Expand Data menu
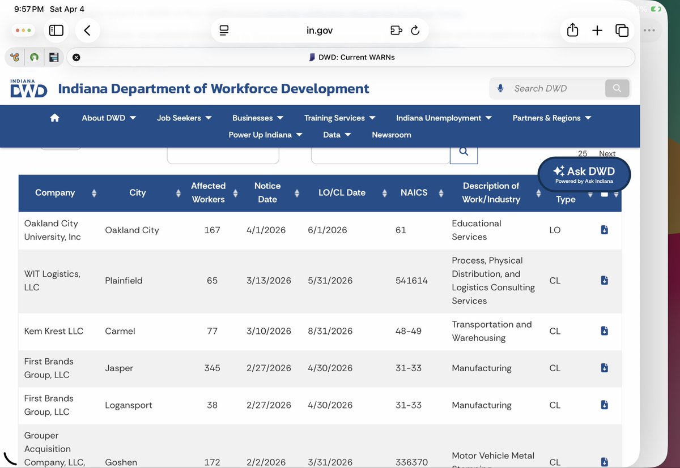 (x=337, y=135)
